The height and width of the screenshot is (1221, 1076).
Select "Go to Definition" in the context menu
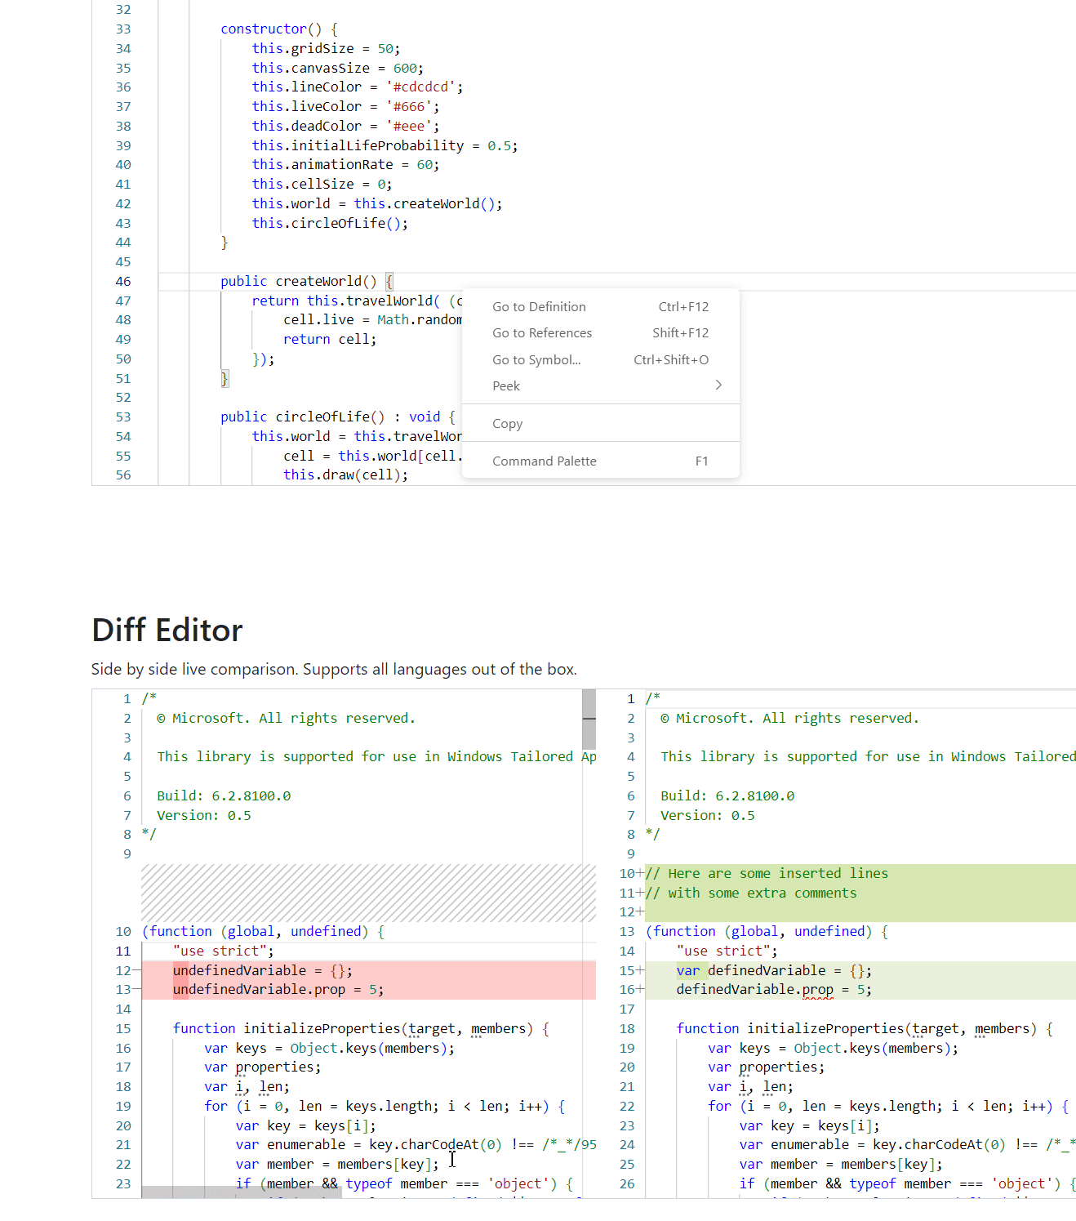[539, 306]
